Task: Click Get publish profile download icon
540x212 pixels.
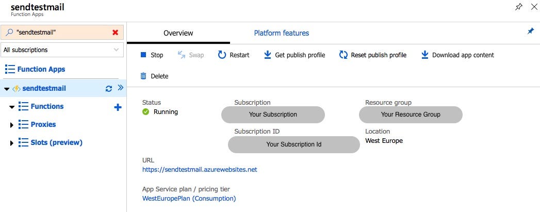Action: 268,55
